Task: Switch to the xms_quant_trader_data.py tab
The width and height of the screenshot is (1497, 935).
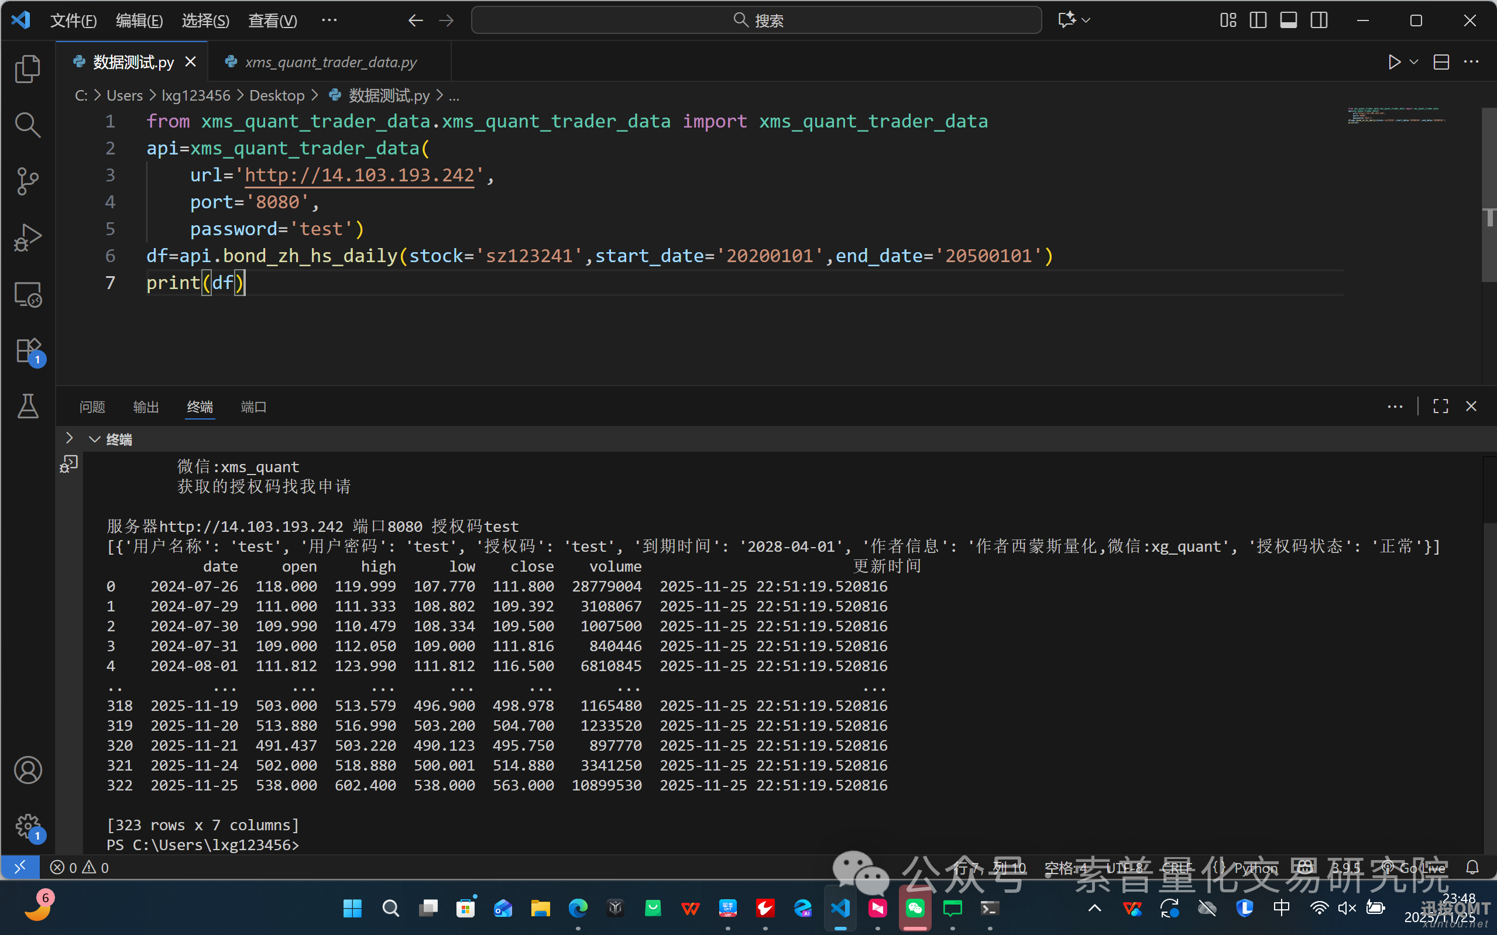Action: pos(330,63)
